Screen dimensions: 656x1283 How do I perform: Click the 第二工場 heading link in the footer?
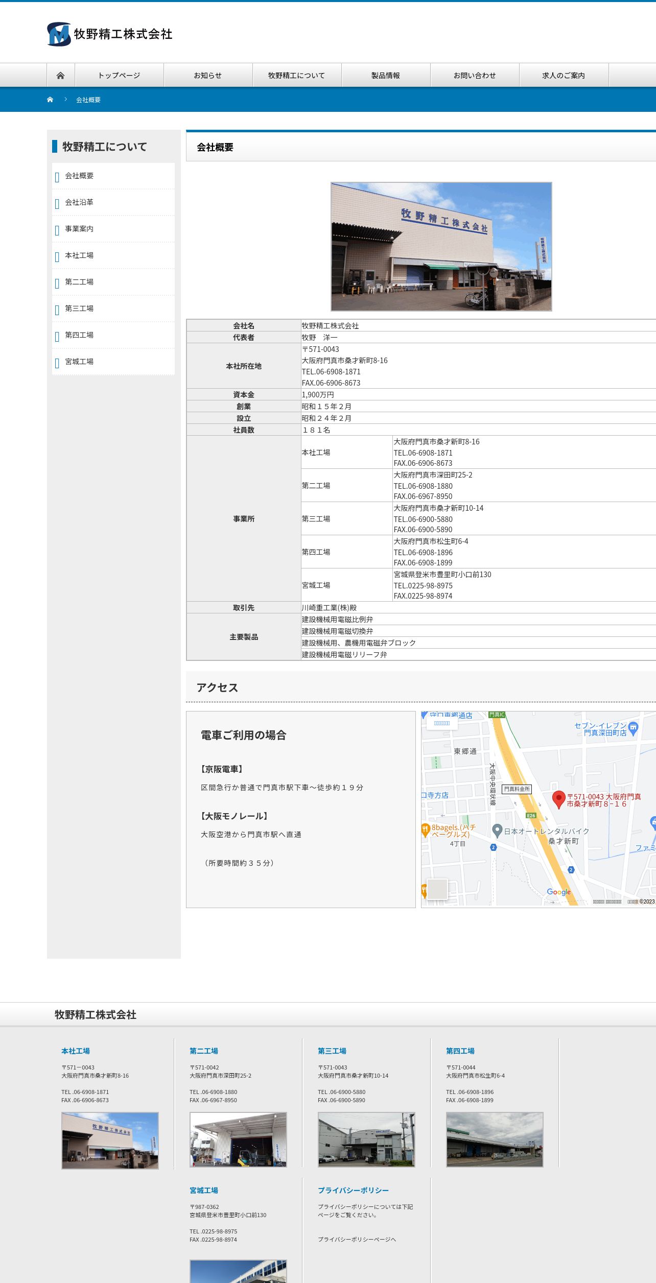(x=204, y=1051)
